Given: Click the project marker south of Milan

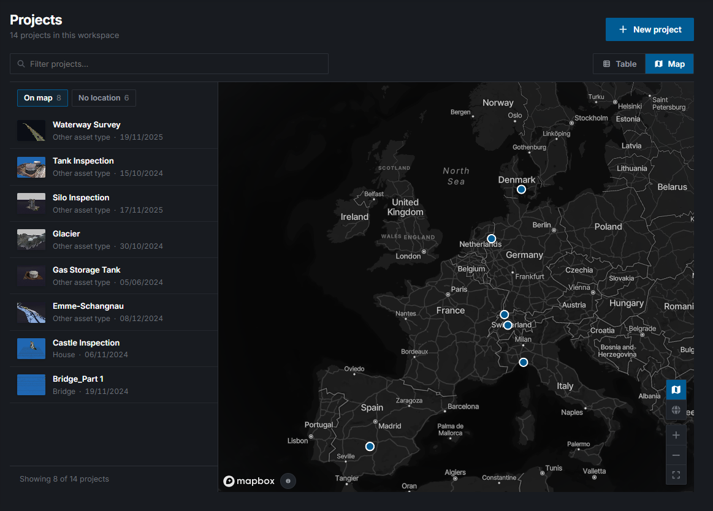Looking at the screenshot, I should [x=524, y=362].
